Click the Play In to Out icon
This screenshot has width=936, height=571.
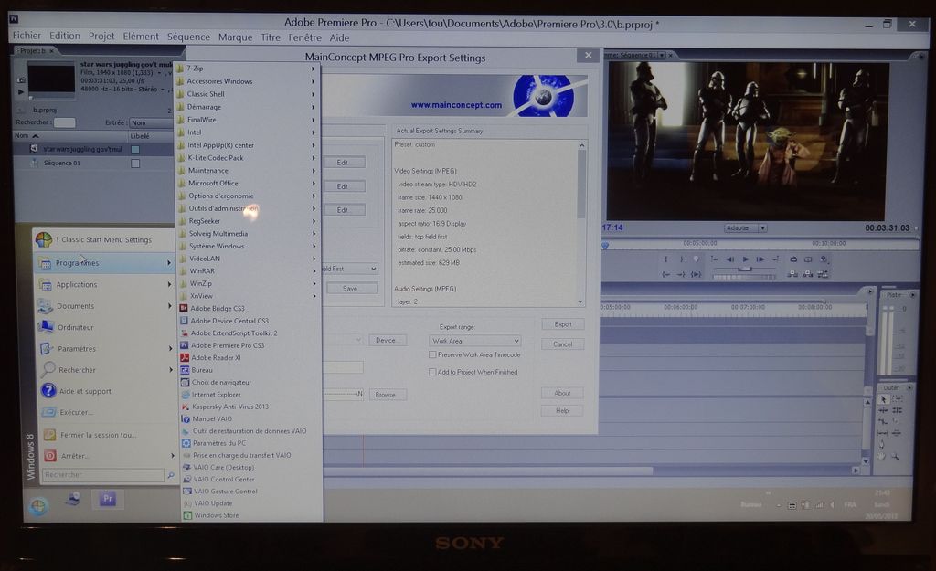click(x=696, y=274)
